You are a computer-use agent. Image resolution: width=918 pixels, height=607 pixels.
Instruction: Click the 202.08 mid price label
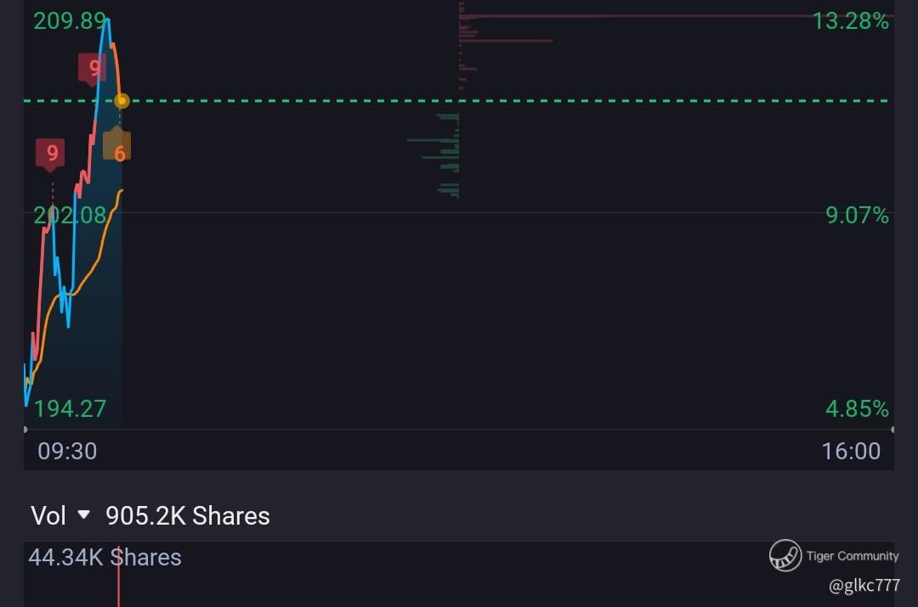(70, 216)
